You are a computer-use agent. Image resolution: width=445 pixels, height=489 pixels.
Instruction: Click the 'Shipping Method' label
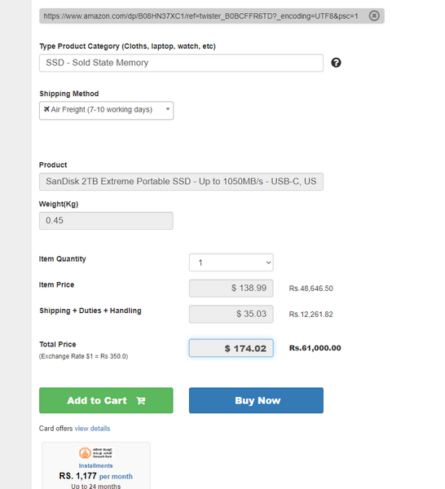coord(69,94)
